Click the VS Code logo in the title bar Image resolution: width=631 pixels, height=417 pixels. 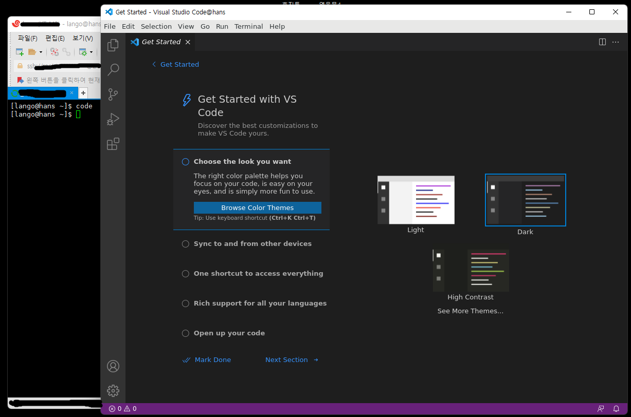point(109,12)
